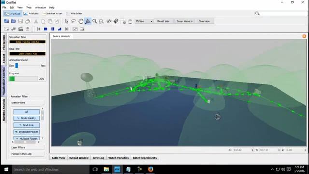Select the Zoom magnifier tool
The height and width of the screenshot is (174, 309).
coord(95,21)
